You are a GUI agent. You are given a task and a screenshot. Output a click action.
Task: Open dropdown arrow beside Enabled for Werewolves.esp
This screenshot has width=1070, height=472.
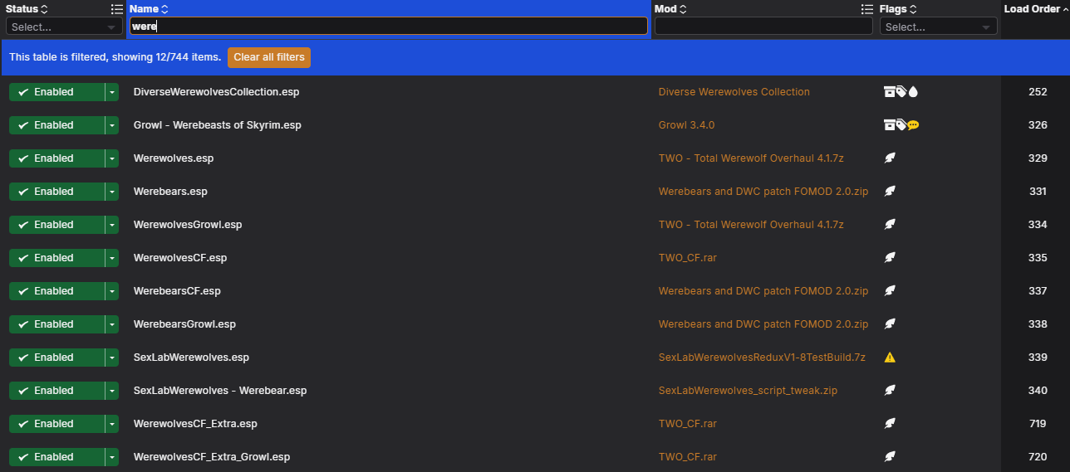coord(112,158)
